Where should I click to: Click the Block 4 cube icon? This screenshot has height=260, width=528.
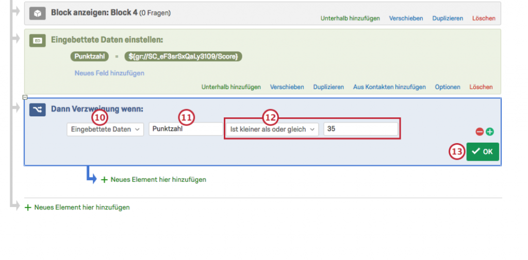tap(37, 13)
